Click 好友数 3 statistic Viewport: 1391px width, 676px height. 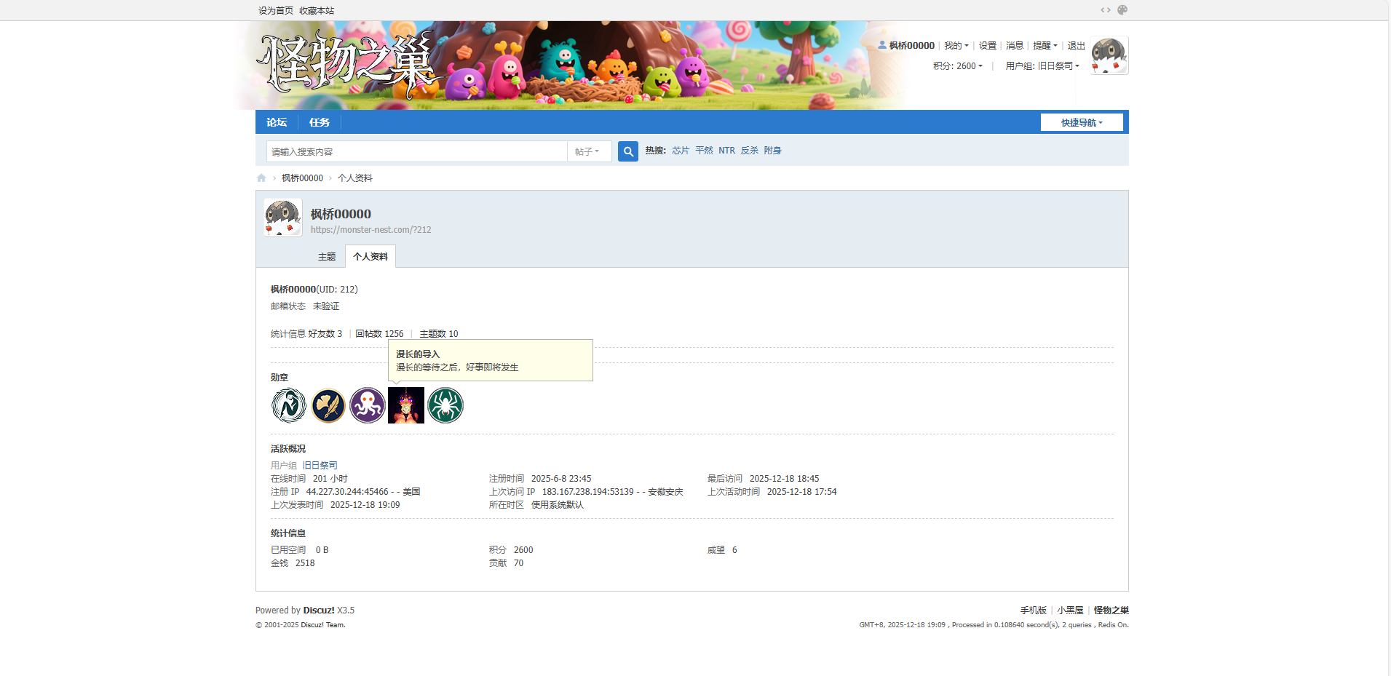[x=325, y=334]
